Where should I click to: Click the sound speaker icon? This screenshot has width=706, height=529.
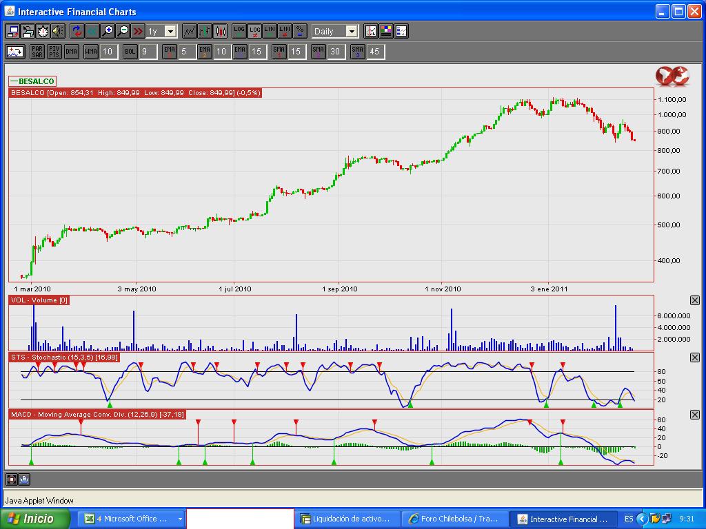(x=58, y=31)
